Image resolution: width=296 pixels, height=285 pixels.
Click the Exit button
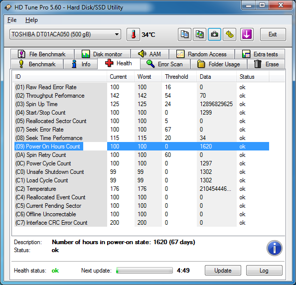(273, 34)
